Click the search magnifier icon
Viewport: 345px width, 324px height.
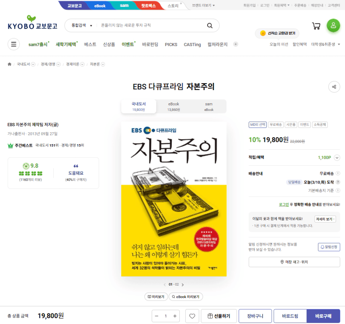tap(210, 26)
